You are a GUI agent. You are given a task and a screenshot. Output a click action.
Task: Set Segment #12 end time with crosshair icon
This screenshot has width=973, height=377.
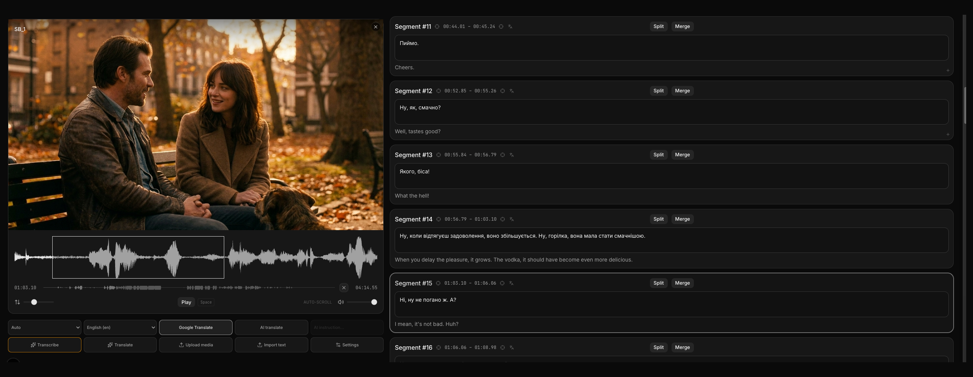[503, 91]
